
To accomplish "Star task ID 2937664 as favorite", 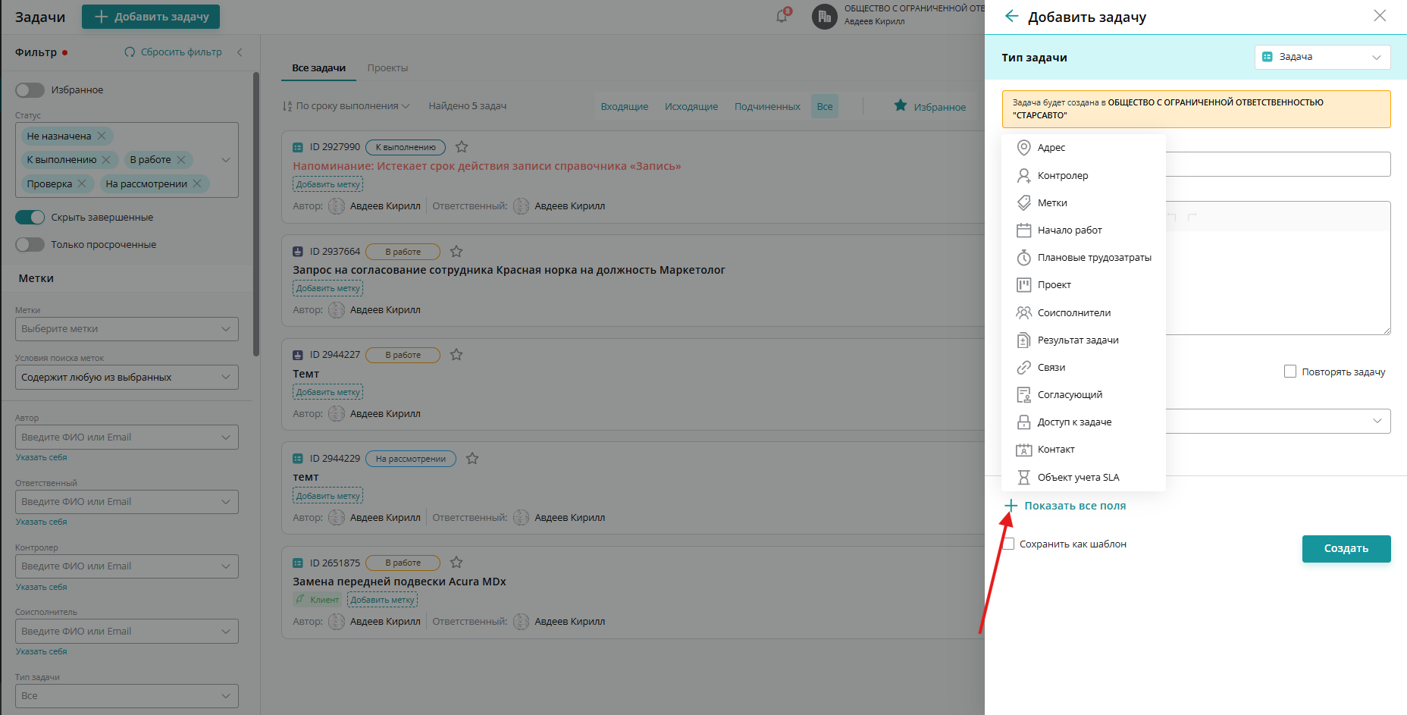I will pyautogui.click(x=456, y=251).
